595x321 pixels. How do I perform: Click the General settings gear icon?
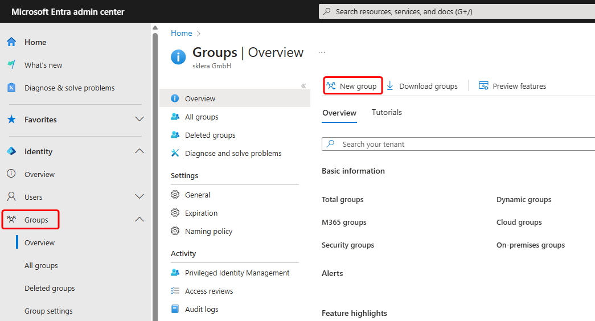[175, 195]
